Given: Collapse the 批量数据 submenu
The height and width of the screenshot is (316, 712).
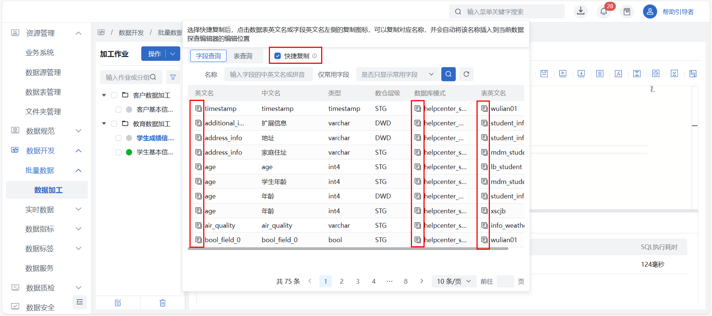Looking at the screenshot, I should pyautogui.click(x=78, y=170).
